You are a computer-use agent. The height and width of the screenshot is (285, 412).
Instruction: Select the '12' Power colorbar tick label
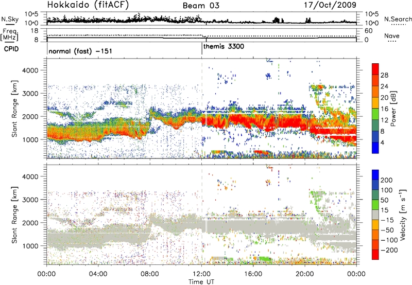click(x=384, y=120)
